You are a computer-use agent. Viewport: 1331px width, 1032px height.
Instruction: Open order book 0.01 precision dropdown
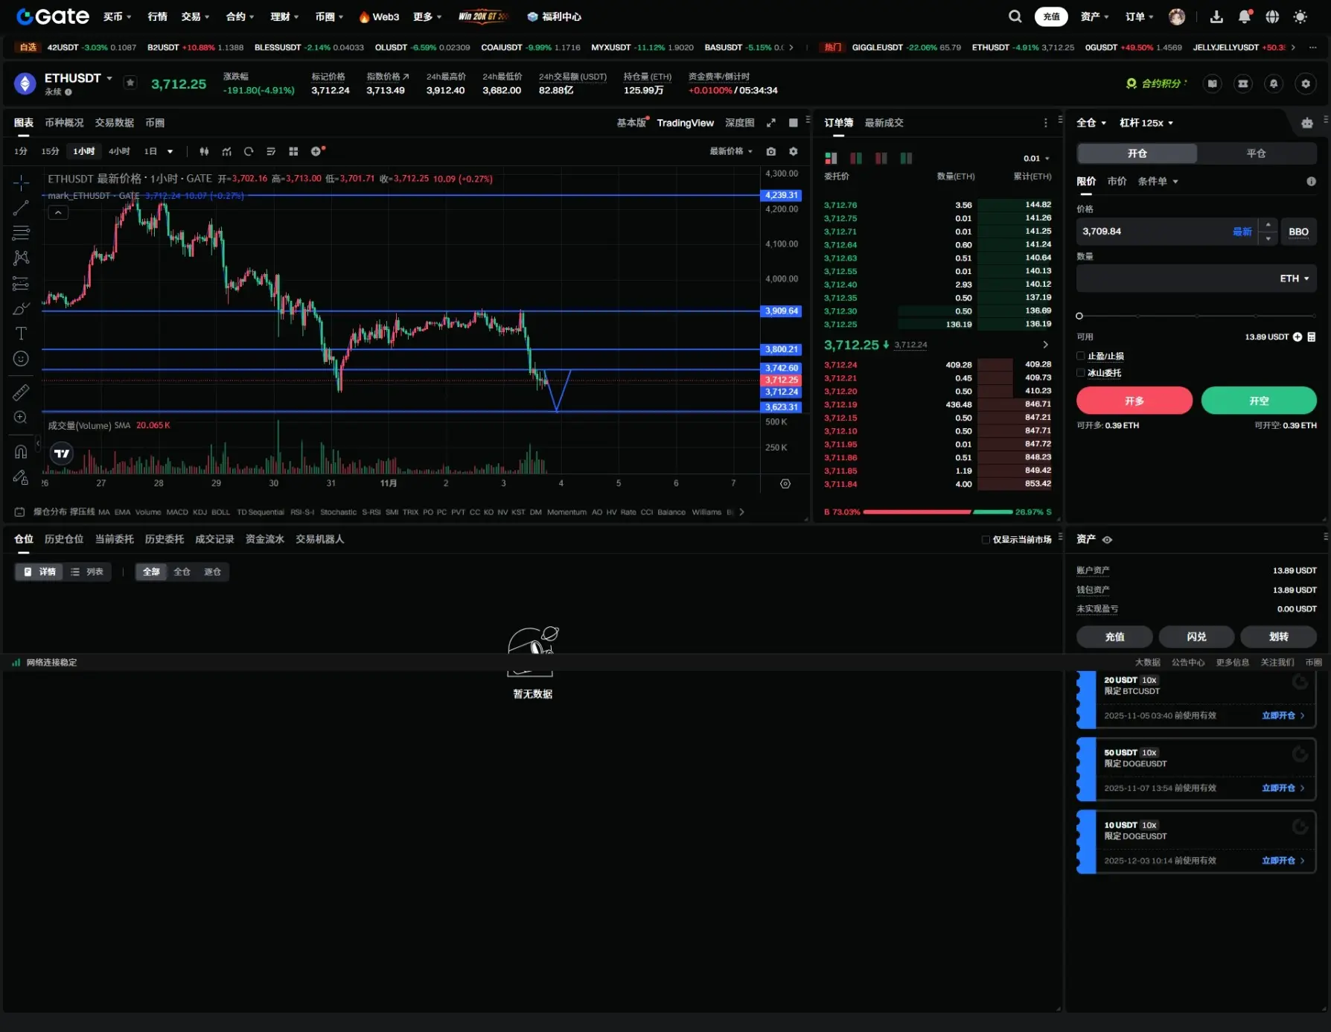click(x=1036, y=159)
